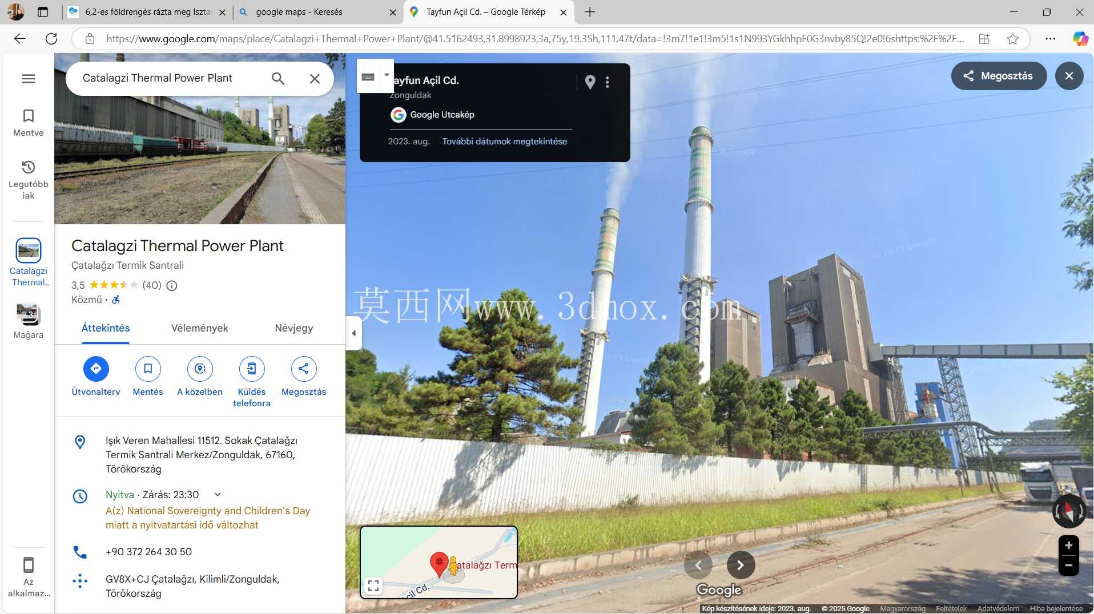Expand the opening hours chevron
The image size is (1094, 614).
click(218, 495)
